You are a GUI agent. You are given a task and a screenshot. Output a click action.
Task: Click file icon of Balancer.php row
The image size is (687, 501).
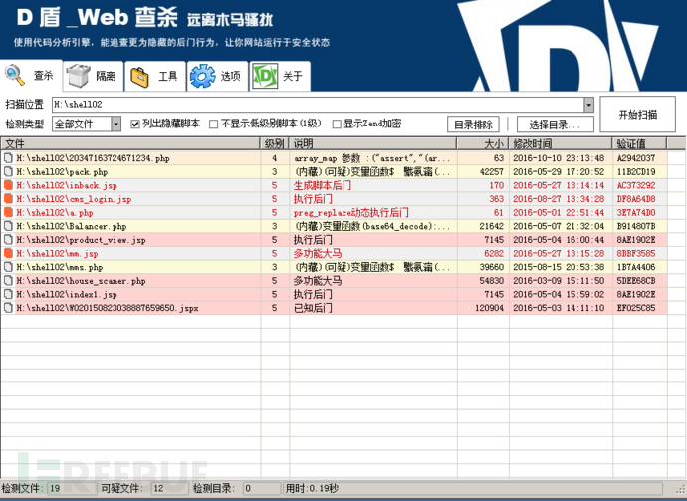coord(8,226)
